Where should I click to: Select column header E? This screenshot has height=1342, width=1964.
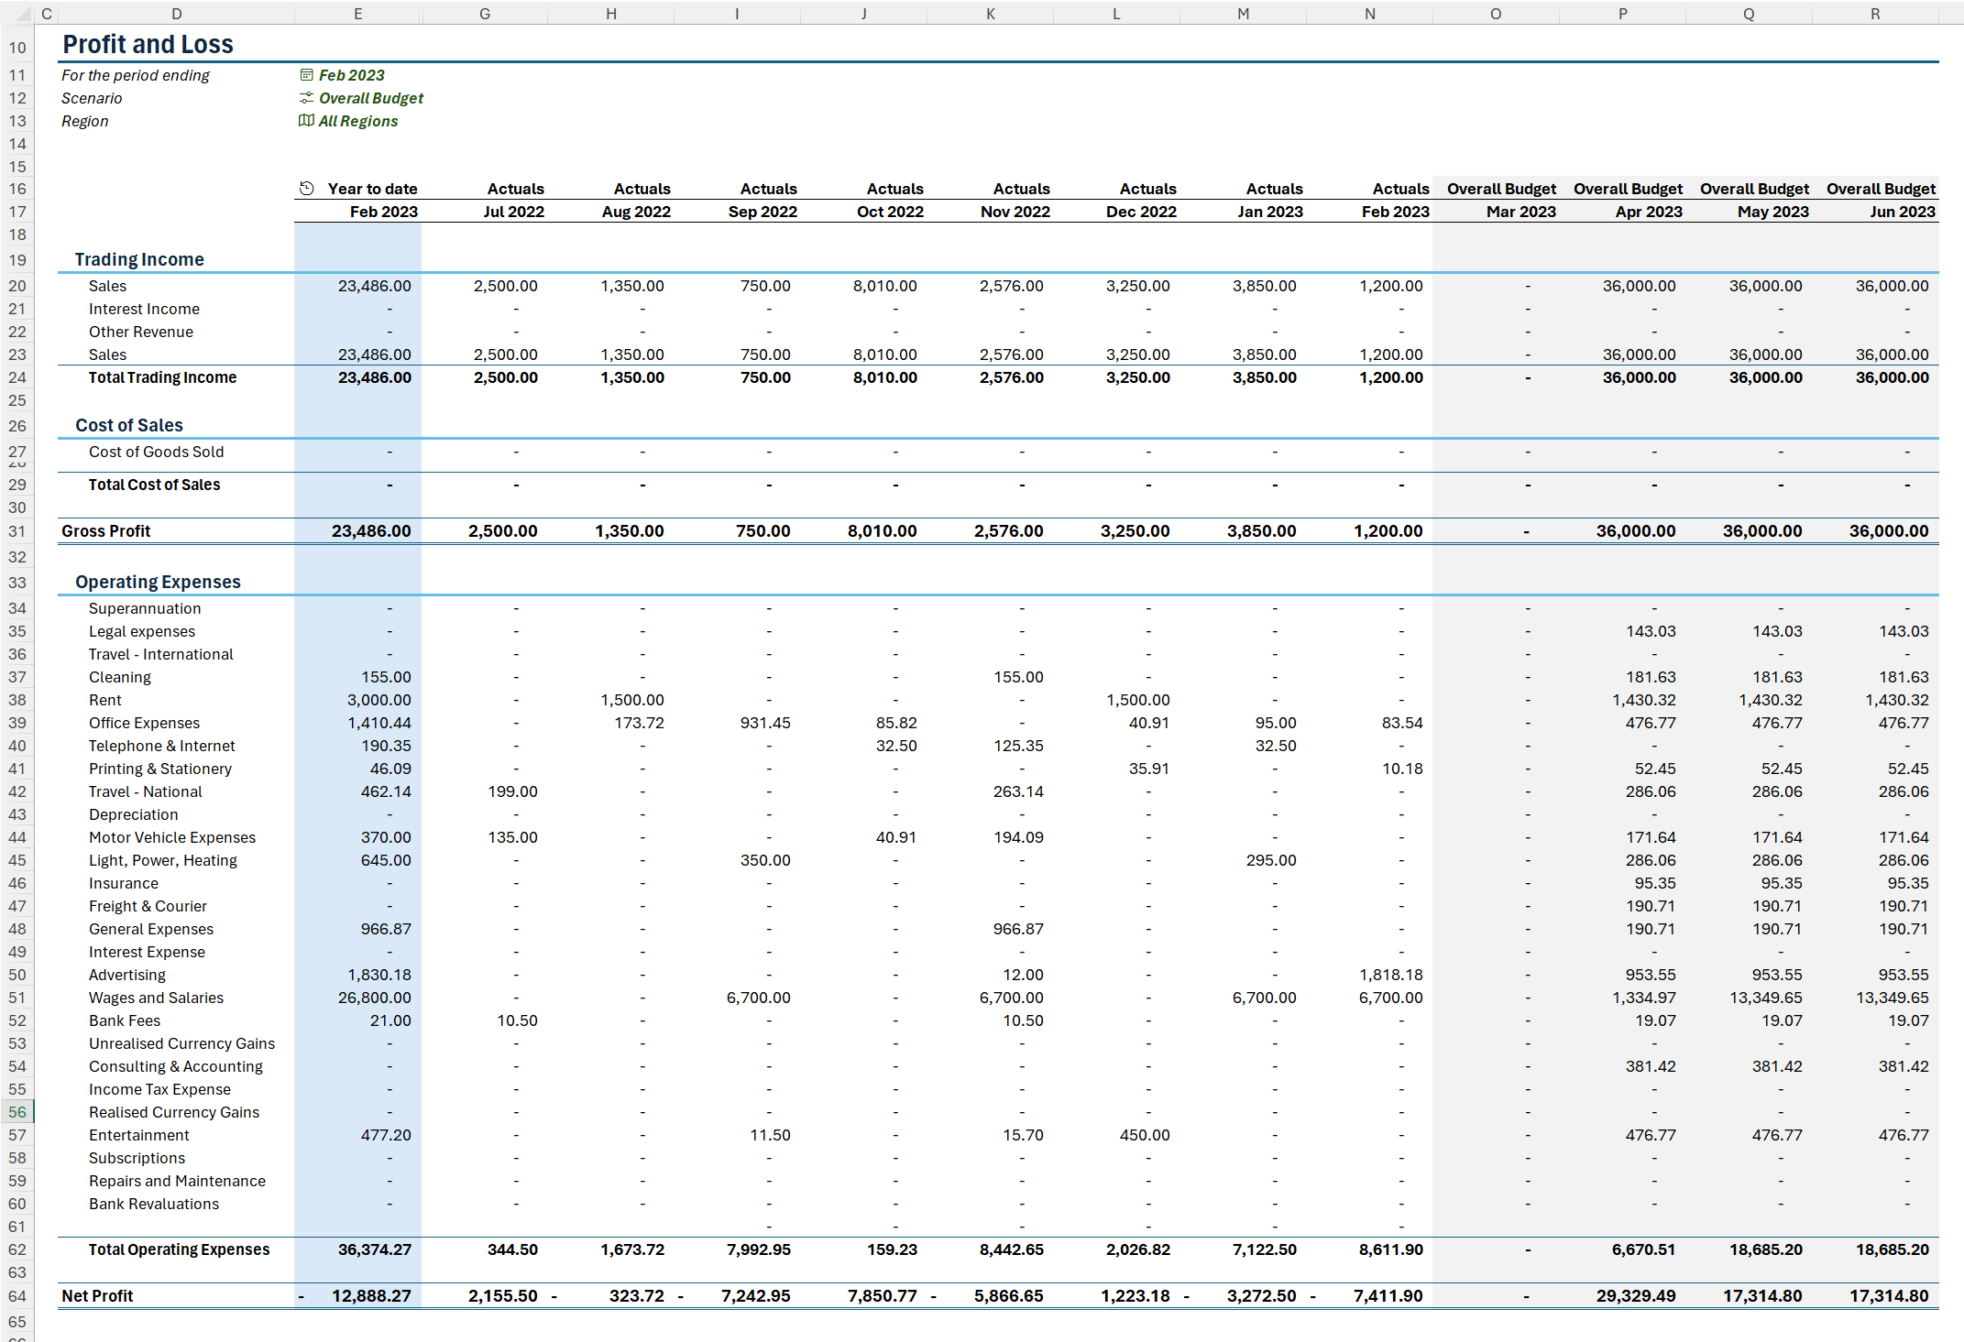pos(357,13)
